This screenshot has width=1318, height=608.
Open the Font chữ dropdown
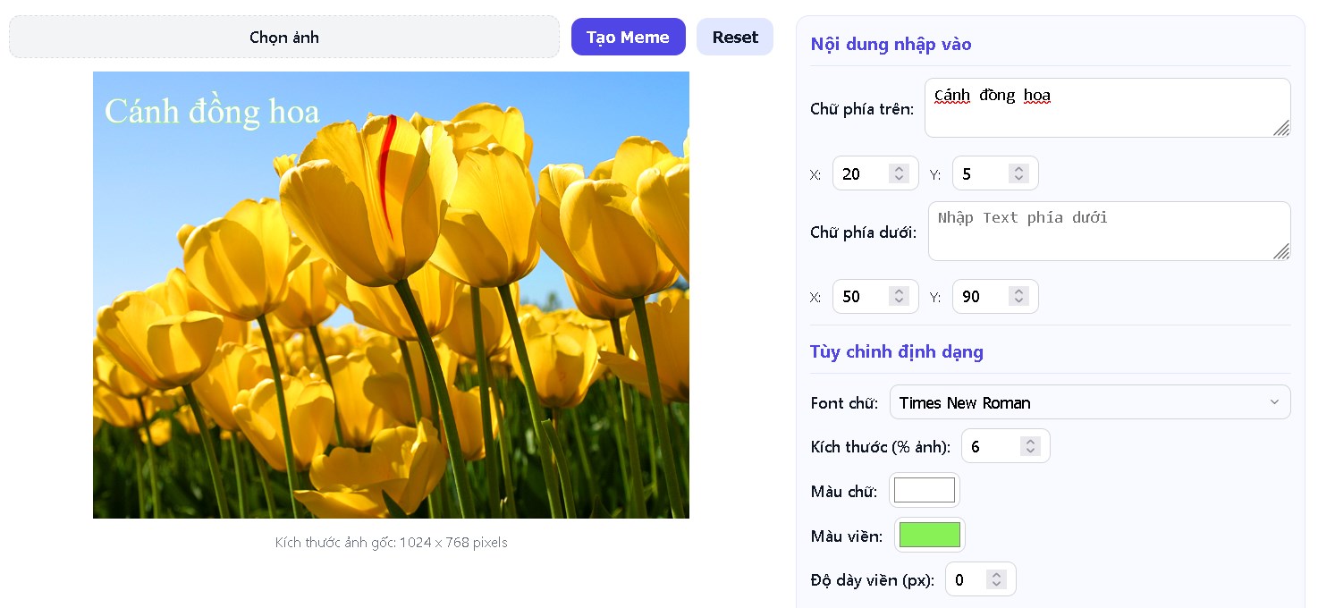tap(1089, 402)
